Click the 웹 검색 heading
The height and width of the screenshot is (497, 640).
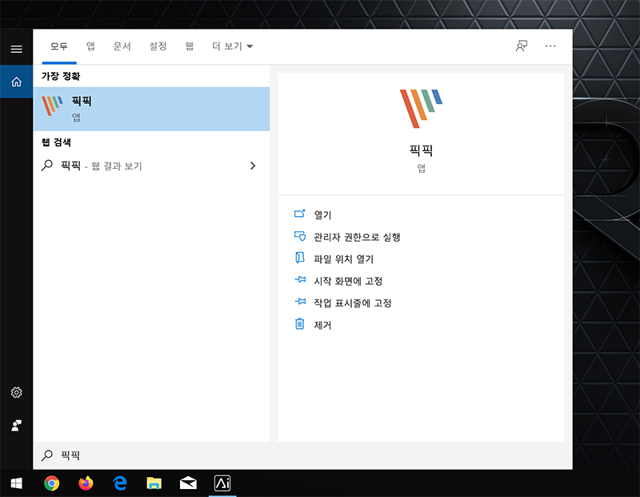pyautogui.click(x=56, y=142)
